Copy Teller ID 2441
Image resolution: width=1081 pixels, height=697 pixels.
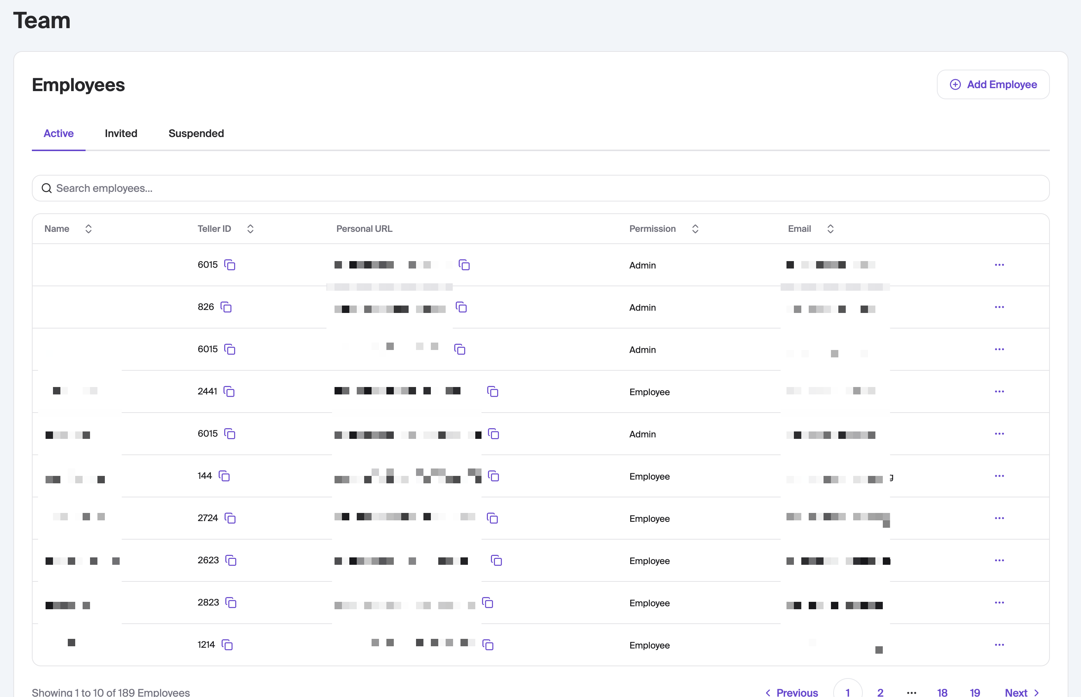(x=229, y=391)
